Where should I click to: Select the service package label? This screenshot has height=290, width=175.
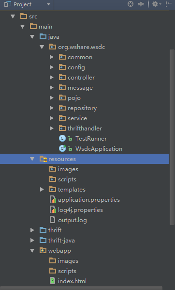coord(77,118)
